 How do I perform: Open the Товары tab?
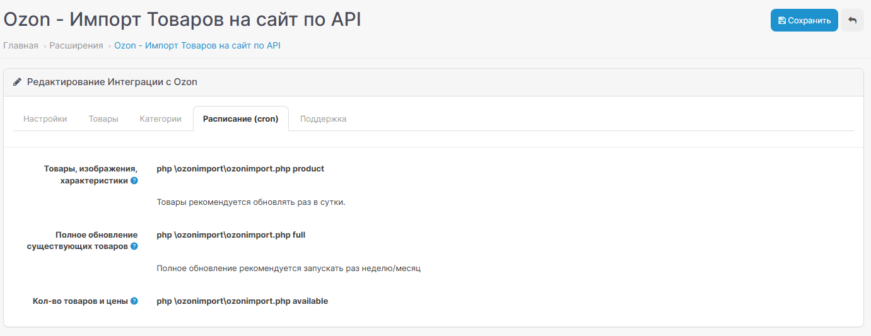pyautogui.click(x=103, y=119)
